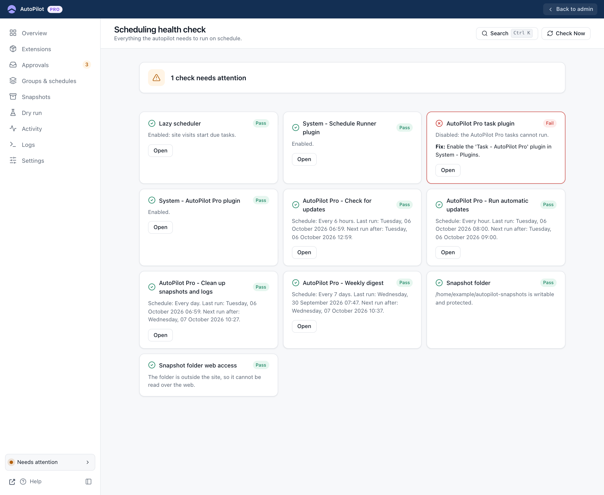Open the Lazy scheduler check

pos(160,150)
